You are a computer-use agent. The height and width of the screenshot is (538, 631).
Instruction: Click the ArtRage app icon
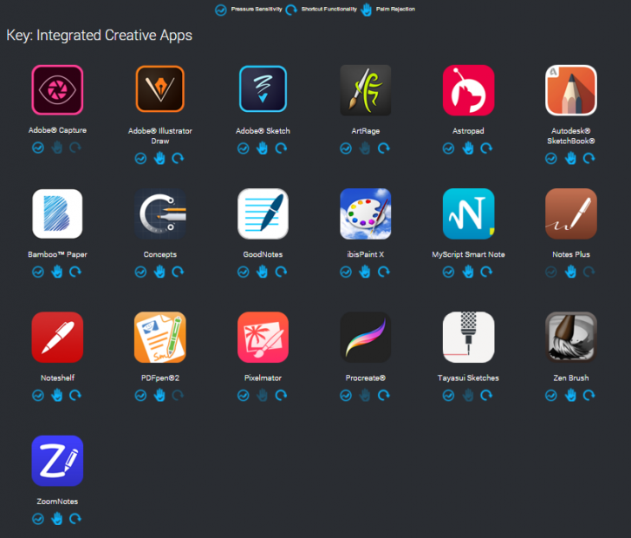(366, 90)
